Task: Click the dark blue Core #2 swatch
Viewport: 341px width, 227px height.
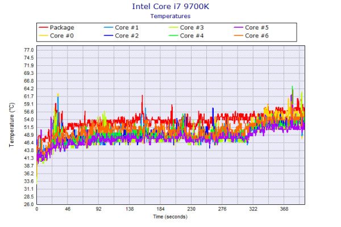Action: click(109, 36)
